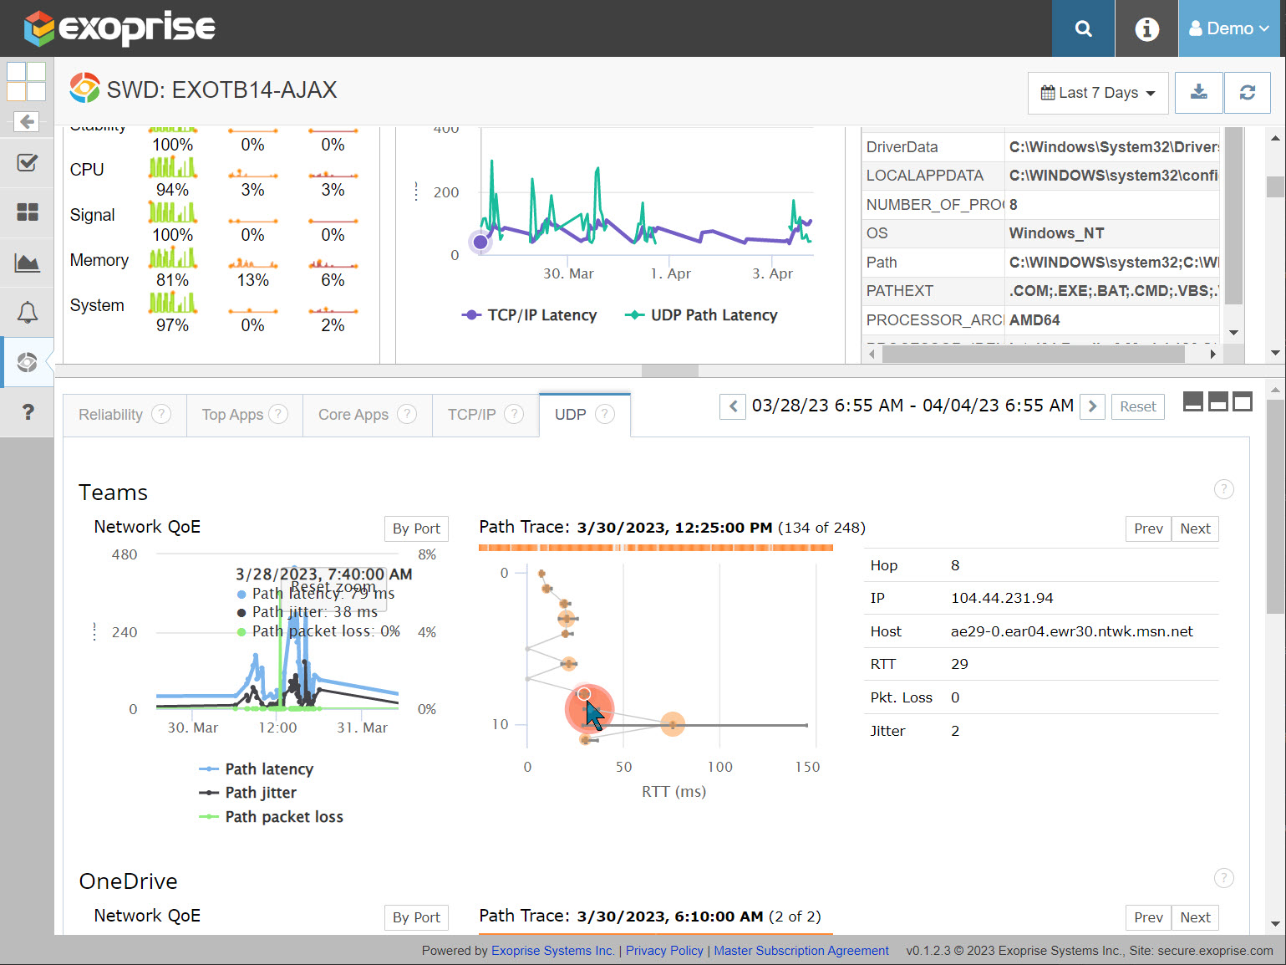Click the Reset time range button
This screenshot has width=1286, height=965.
[1137, 406]
